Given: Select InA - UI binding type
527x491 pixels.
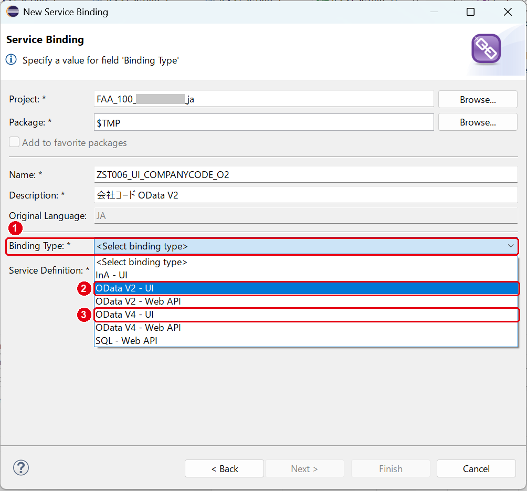Looking at the screenshot, I should (x=306, y=275).
